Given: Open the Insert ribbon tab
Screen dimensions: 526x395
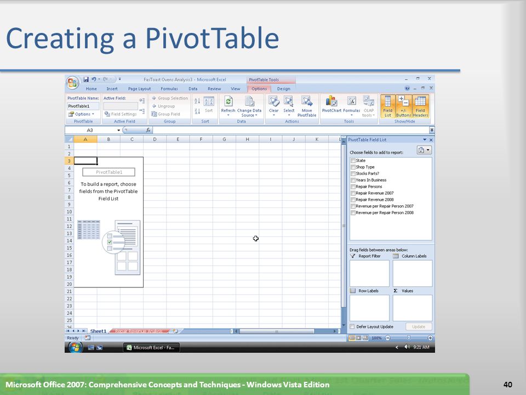Looking at the screenshot, I should click(112, 89).
